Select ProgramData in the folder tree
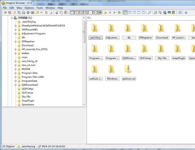The image size is (195, 150). [x=29, y=81]
